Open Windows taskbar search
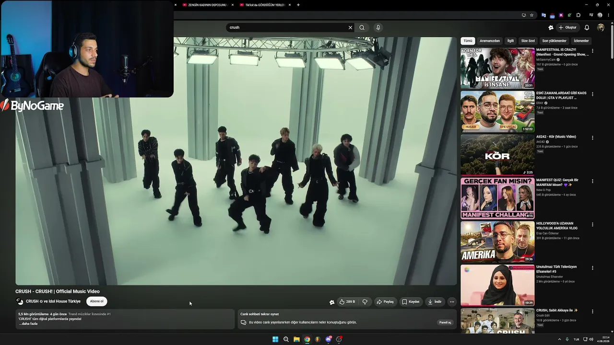The height and width of the screenshot is (345, 614). pos(286,339)
